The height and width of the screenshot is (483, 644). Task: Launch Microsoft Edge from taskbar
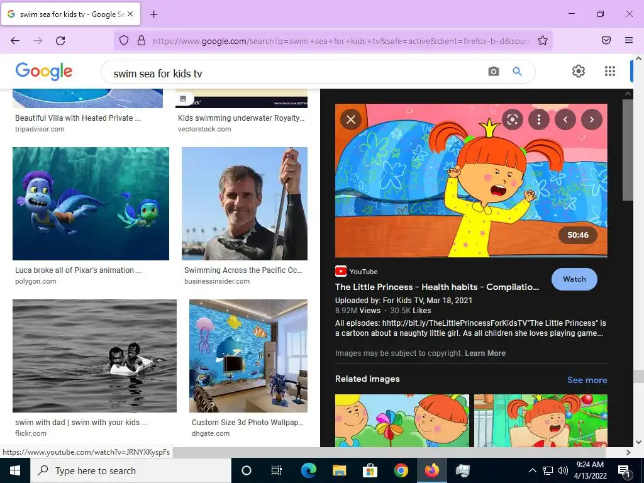coord(309,470)
